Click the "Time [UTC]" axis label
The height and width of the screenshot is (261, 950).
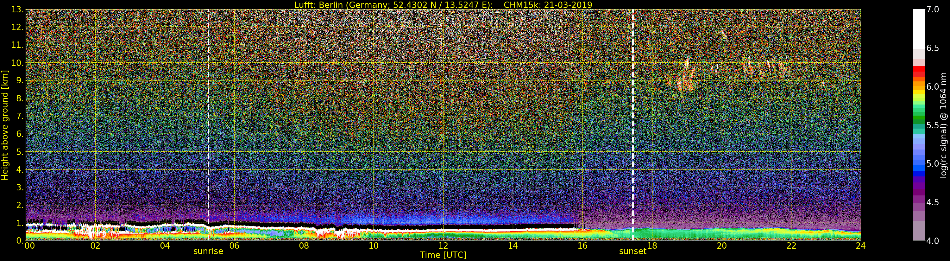tap(443, 255)
